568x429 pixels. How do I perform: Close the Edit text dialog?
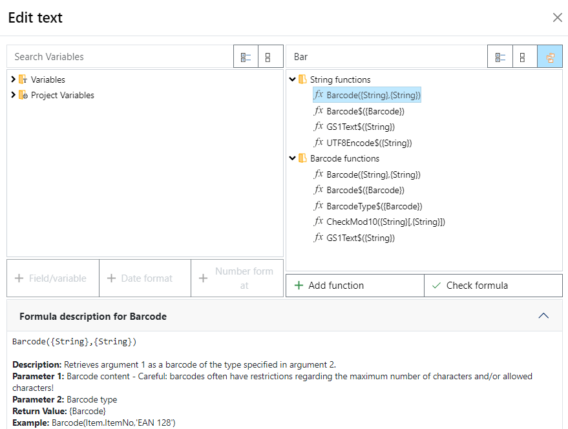tap(557, 17)
